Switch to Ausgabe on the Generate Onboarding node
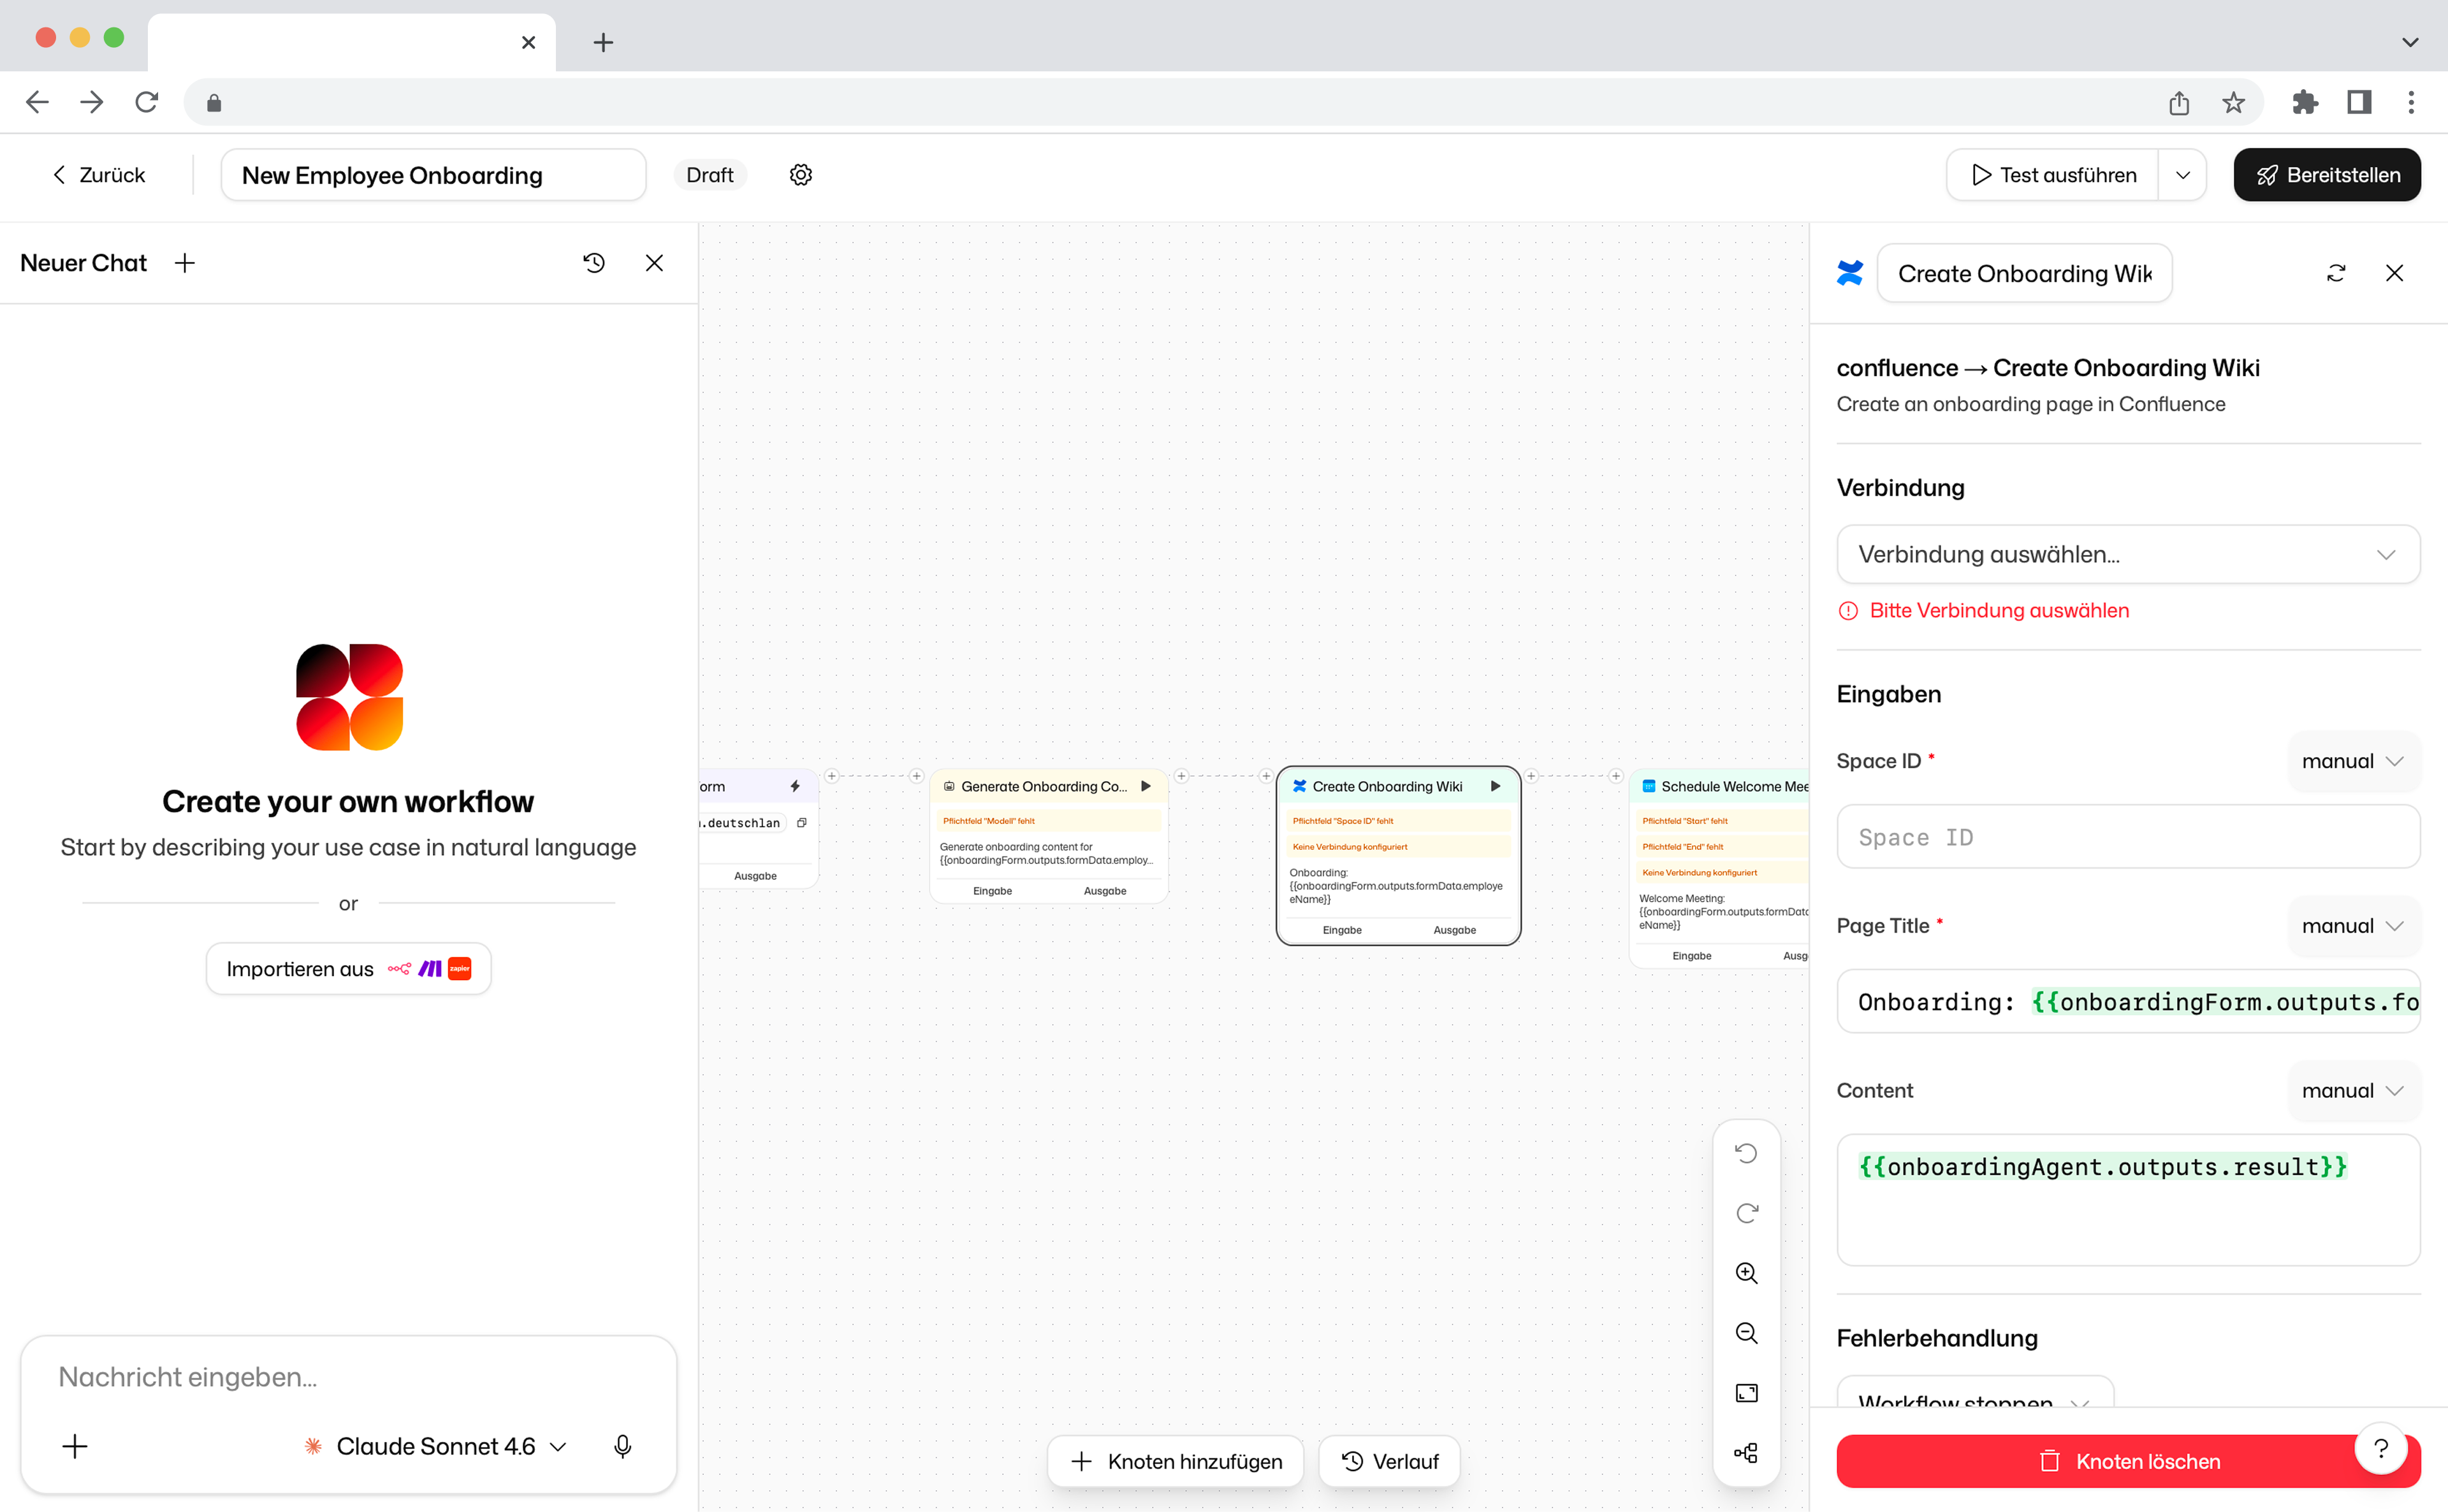2448x1512 pixels. [x=1104, y=890]
